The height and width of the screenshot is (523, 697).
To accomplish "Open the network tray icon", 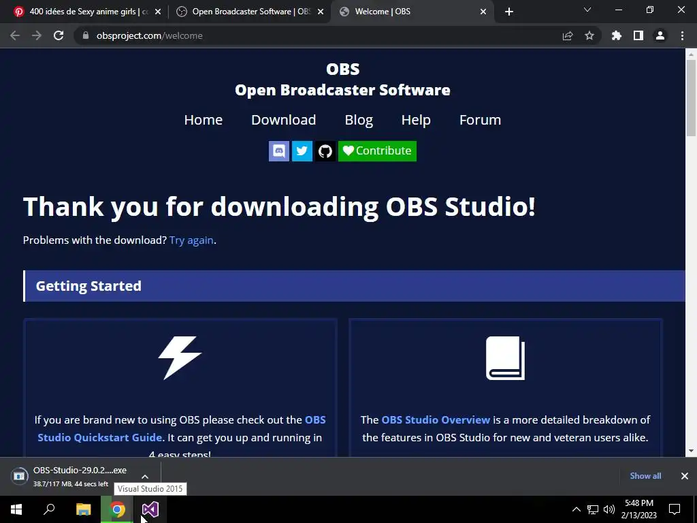I will point(593,509).
